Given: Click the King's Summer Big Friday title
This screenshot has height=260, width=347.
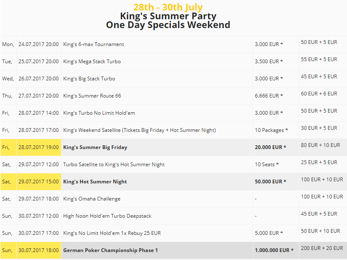Looking at the screenshot, I should (x=95, y=147).
